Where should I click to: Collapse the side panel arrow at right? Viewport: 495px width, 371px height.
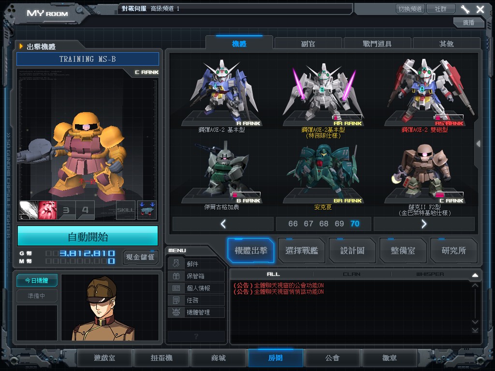[x=479, y=144]
